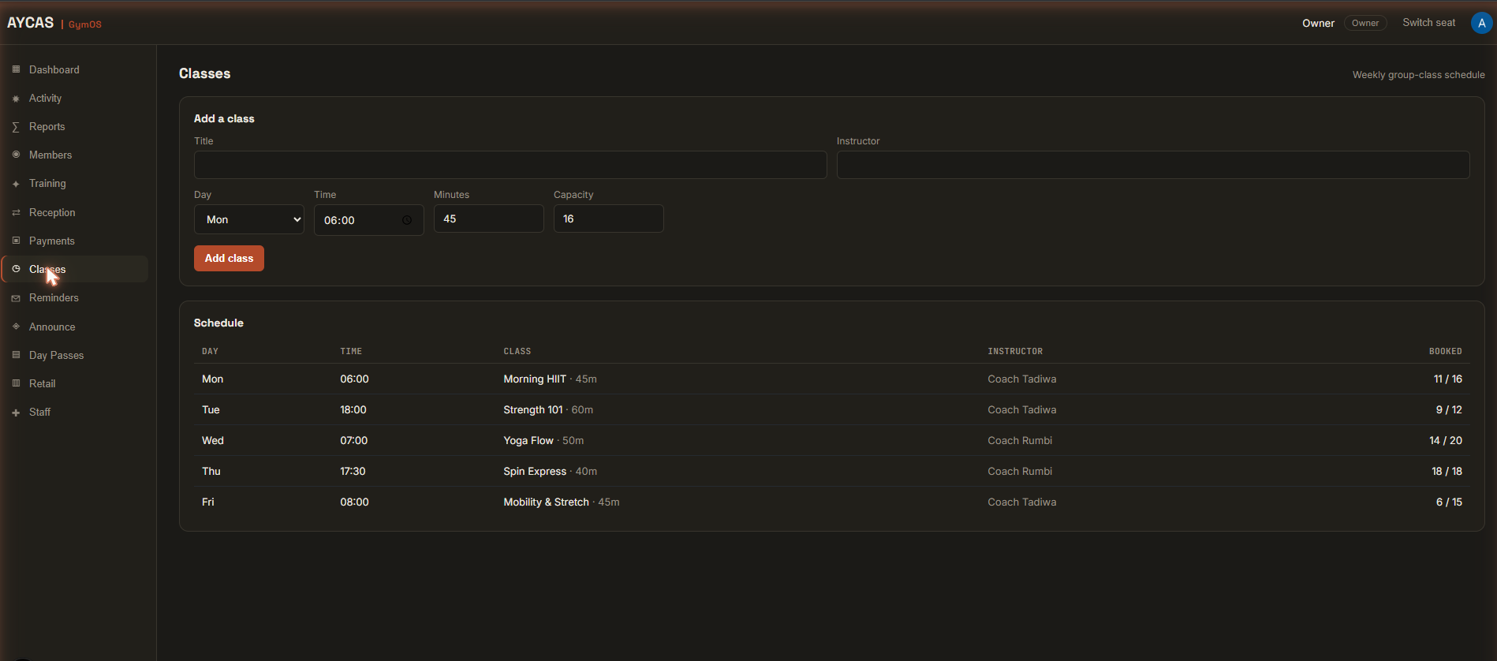The height and width of the screenshot is (661, 1497).
Task: Open Reception text link in sidebar
Action: pyautogui.click(x=52, y=212)
